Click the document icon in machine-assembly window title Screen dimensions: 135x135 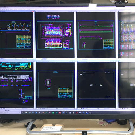[36, 11]
